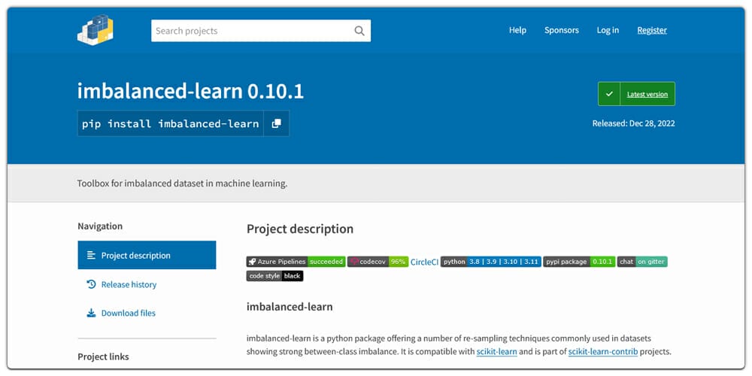Copy the pip install command to clipboard
The image size is (752, 376).
point(276,123)
